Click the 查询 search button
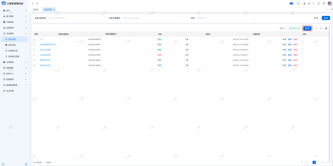 (326, 18)
